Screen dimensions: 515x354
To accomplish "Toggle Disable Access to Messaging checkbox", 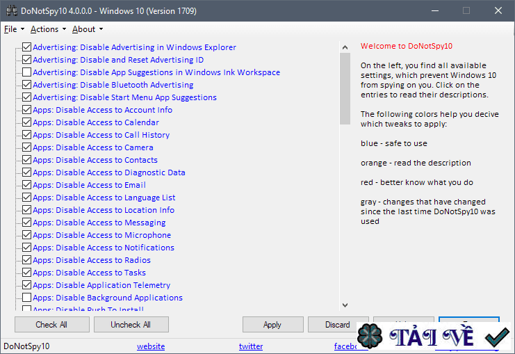I will (27, 222).
